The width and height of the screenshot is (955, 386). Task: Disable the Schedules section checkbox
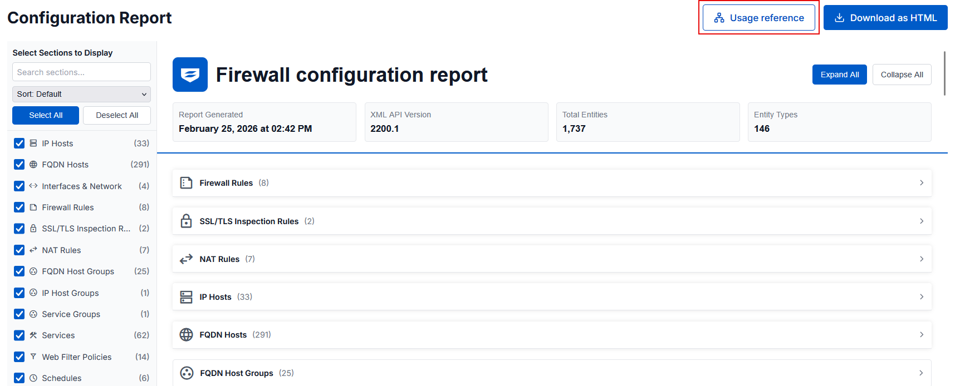click(19, 378)
